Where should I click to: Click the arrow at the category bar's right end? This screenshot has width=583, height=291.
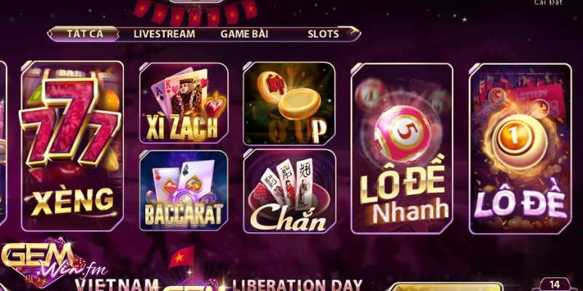point(353,31)
